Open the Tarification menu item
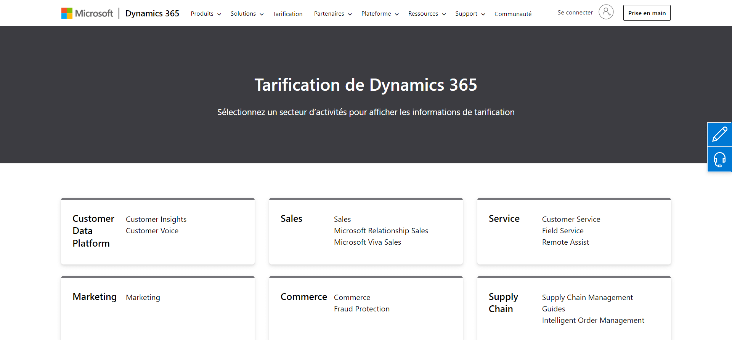This screenshot has width=732, height=340. point(288,14)
